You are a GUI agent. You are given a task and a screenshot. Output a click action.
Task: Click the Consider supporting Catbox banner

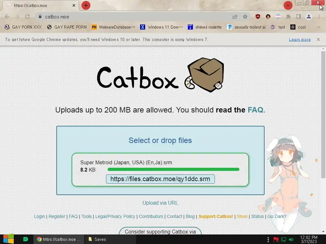click(160, 231)
